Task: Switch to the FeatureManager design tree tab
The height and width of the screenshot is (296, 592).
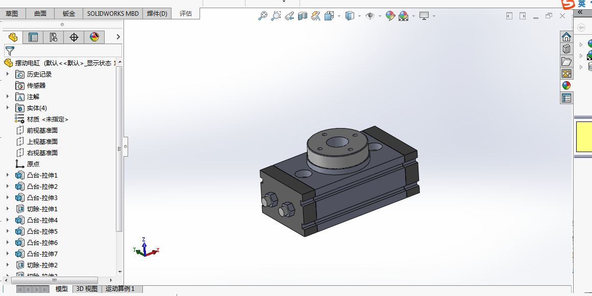Action: [13, 37]
